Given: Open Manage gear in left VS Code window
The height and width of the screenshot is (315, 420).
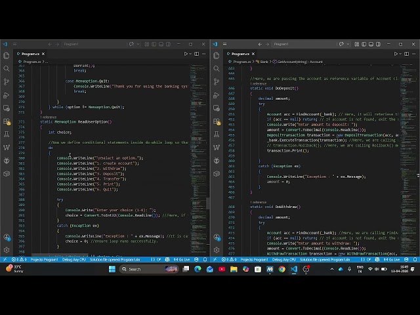Looking at the screenshot, I should point(7,250).
